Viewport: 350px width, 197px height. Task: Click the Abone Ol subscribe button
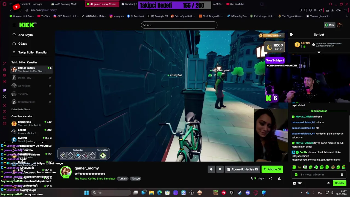pos(272,169)
